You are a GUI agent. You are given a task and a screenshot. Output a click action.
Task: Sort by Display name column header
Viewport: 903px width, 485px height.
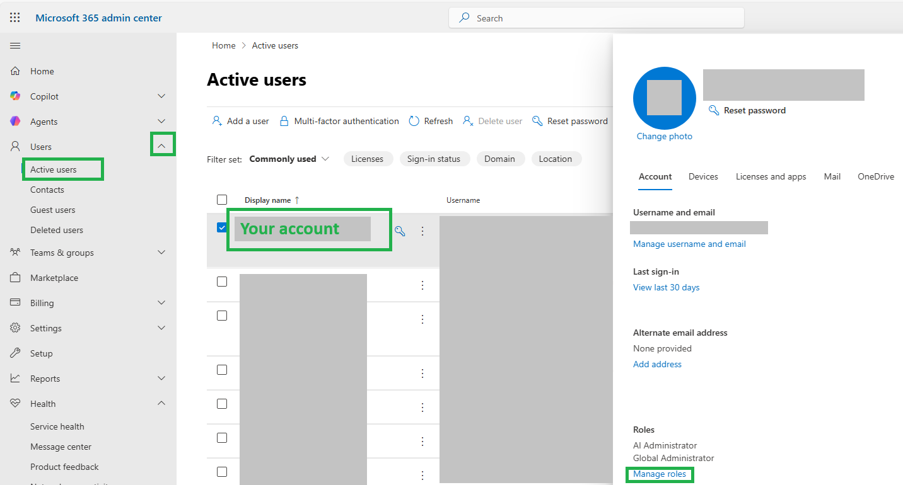click(x=272, y=200)
